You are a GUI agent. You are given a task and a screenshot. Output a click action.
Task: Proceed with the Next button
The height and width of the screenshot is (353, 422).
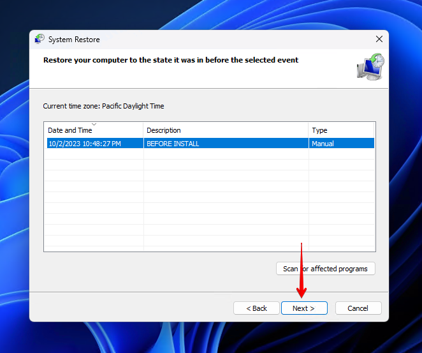tap(304, 308)
